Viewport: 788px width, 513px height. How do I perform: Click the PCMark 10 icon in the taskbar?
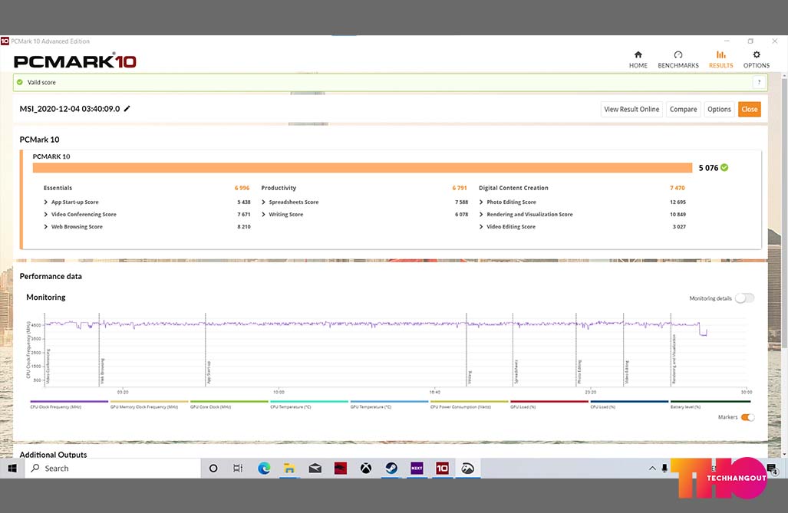(x=442, y=469)
